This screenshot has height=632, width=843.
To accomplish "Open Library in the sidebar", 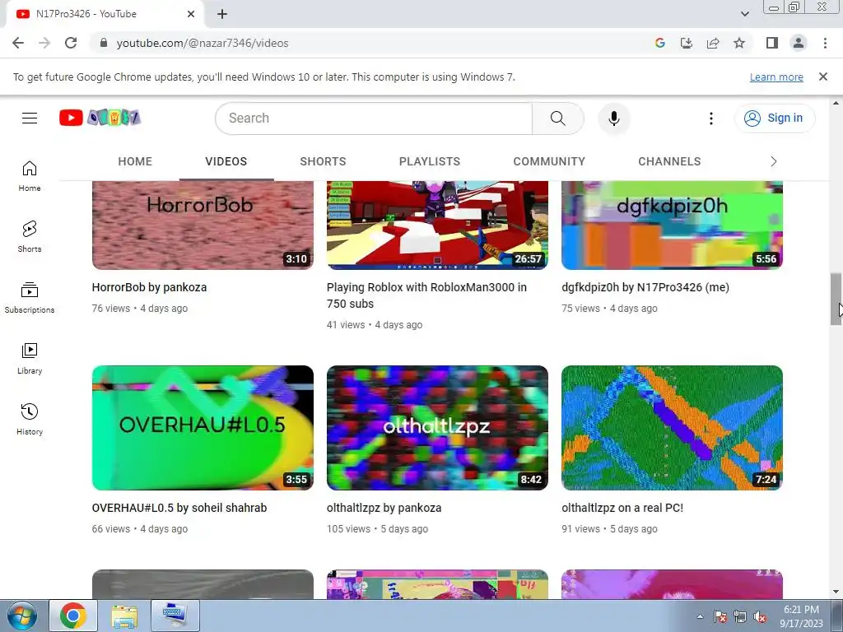I will point(30,359).
